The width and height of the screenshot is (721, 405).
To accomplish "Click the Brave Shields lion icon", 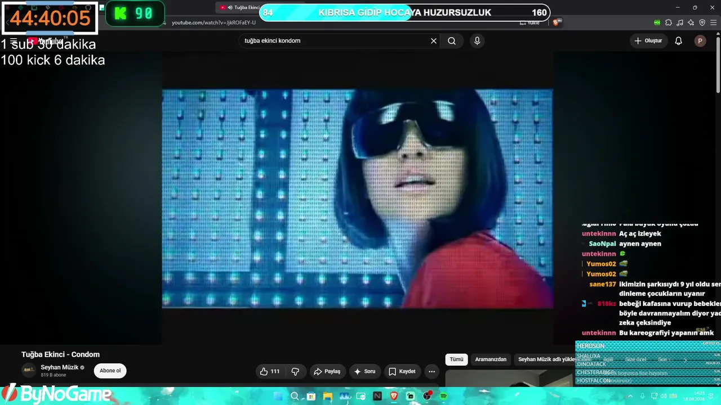I will pyautogui.click(x=556, y=22).
